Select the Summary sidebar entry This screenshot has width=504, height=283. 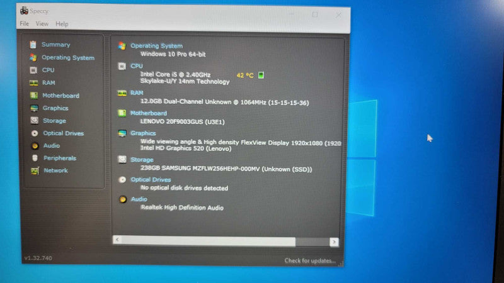pyautogui.click(x=55, y=45)
